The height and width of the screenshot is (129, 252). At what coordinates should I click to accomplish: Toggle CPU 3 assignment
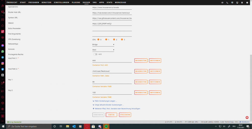point(122,39)
